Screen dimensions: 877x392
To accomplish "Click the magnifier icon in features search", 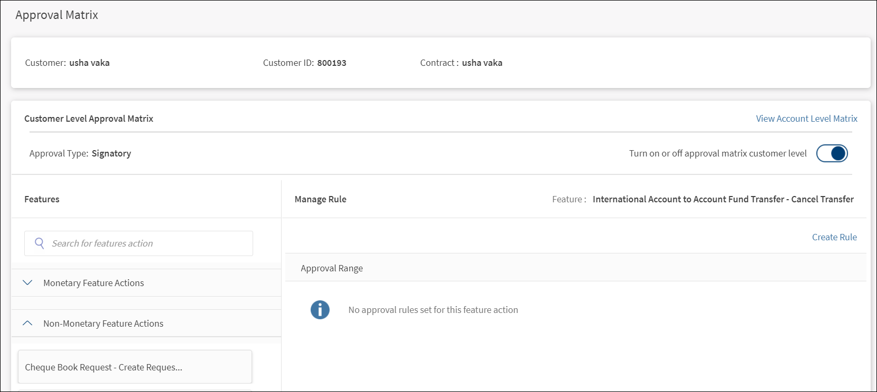I will [x=40, y=243].
